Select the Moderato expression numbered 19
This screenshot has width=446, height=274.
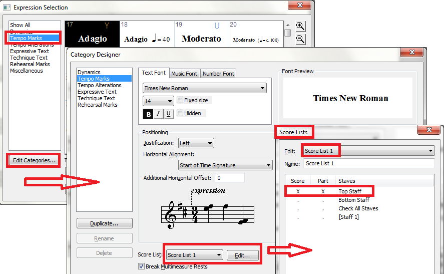(201, 35)
